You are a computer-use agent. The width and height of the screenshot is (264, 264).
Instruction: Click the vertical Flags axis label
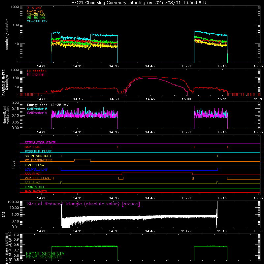point(14,165)
